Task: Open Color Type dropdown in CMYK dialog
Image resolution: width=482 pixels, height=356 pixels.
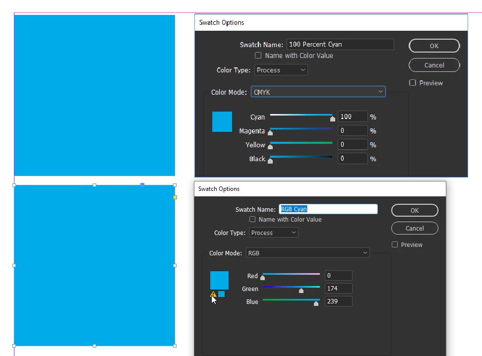Action: (x=281, y=70)
